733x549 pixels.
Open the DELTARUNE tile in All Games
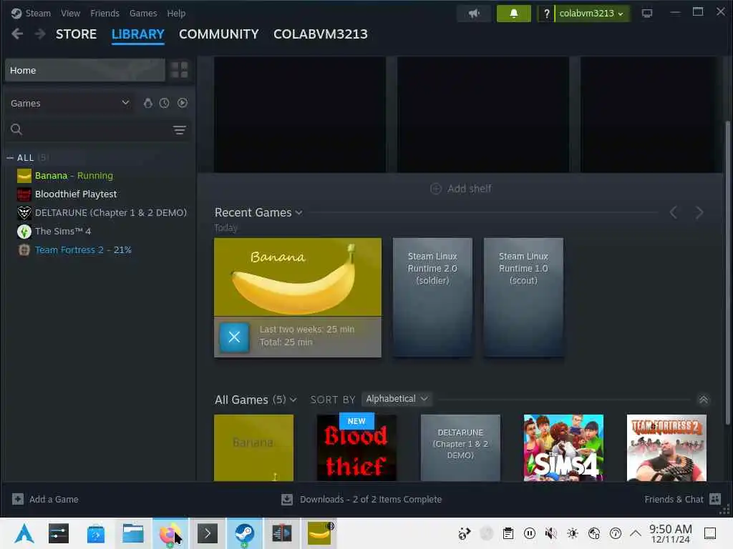click(460, 447)
